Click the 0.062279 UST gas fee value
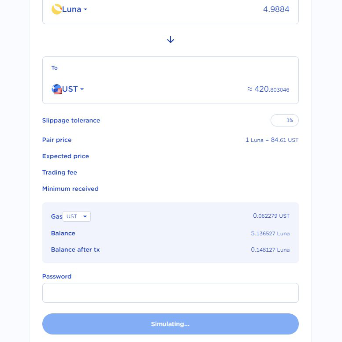 pos(271,216)
